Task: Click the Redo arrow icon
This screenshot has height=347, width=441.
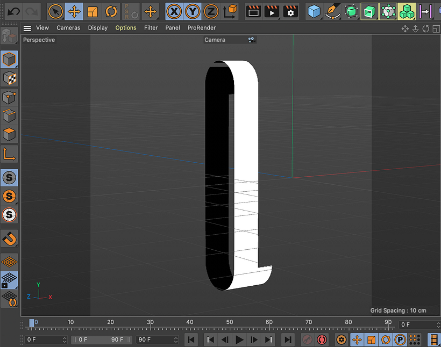Action: [31, 11]
